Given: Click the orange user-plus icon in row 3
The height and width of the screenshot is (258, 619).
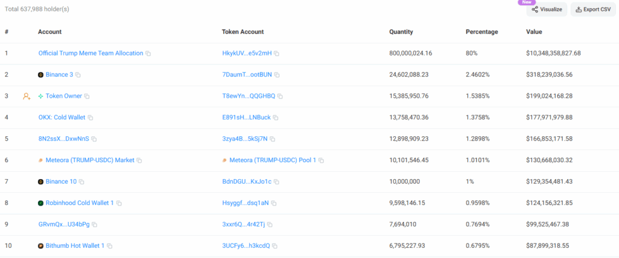Looking at the screenshot, I should click(x=27, y=96).
